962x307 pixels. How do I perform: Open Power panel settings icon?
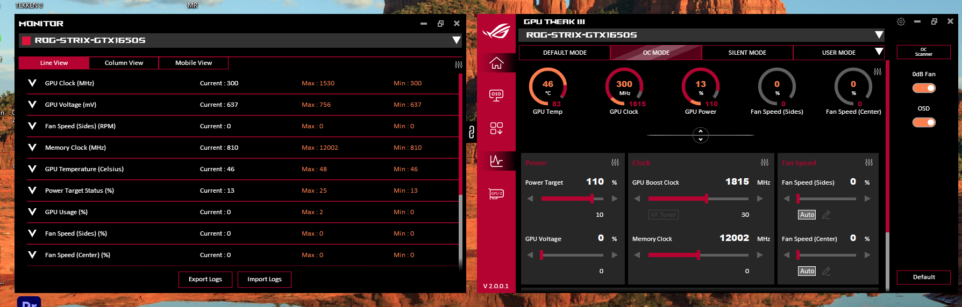(x=615, y=163)
